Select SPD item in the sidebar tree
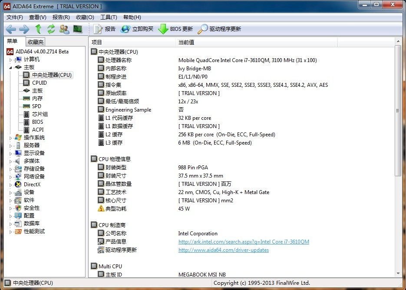Image resolution: width=406 pixels, height=290 pixels. coord(36,106)
